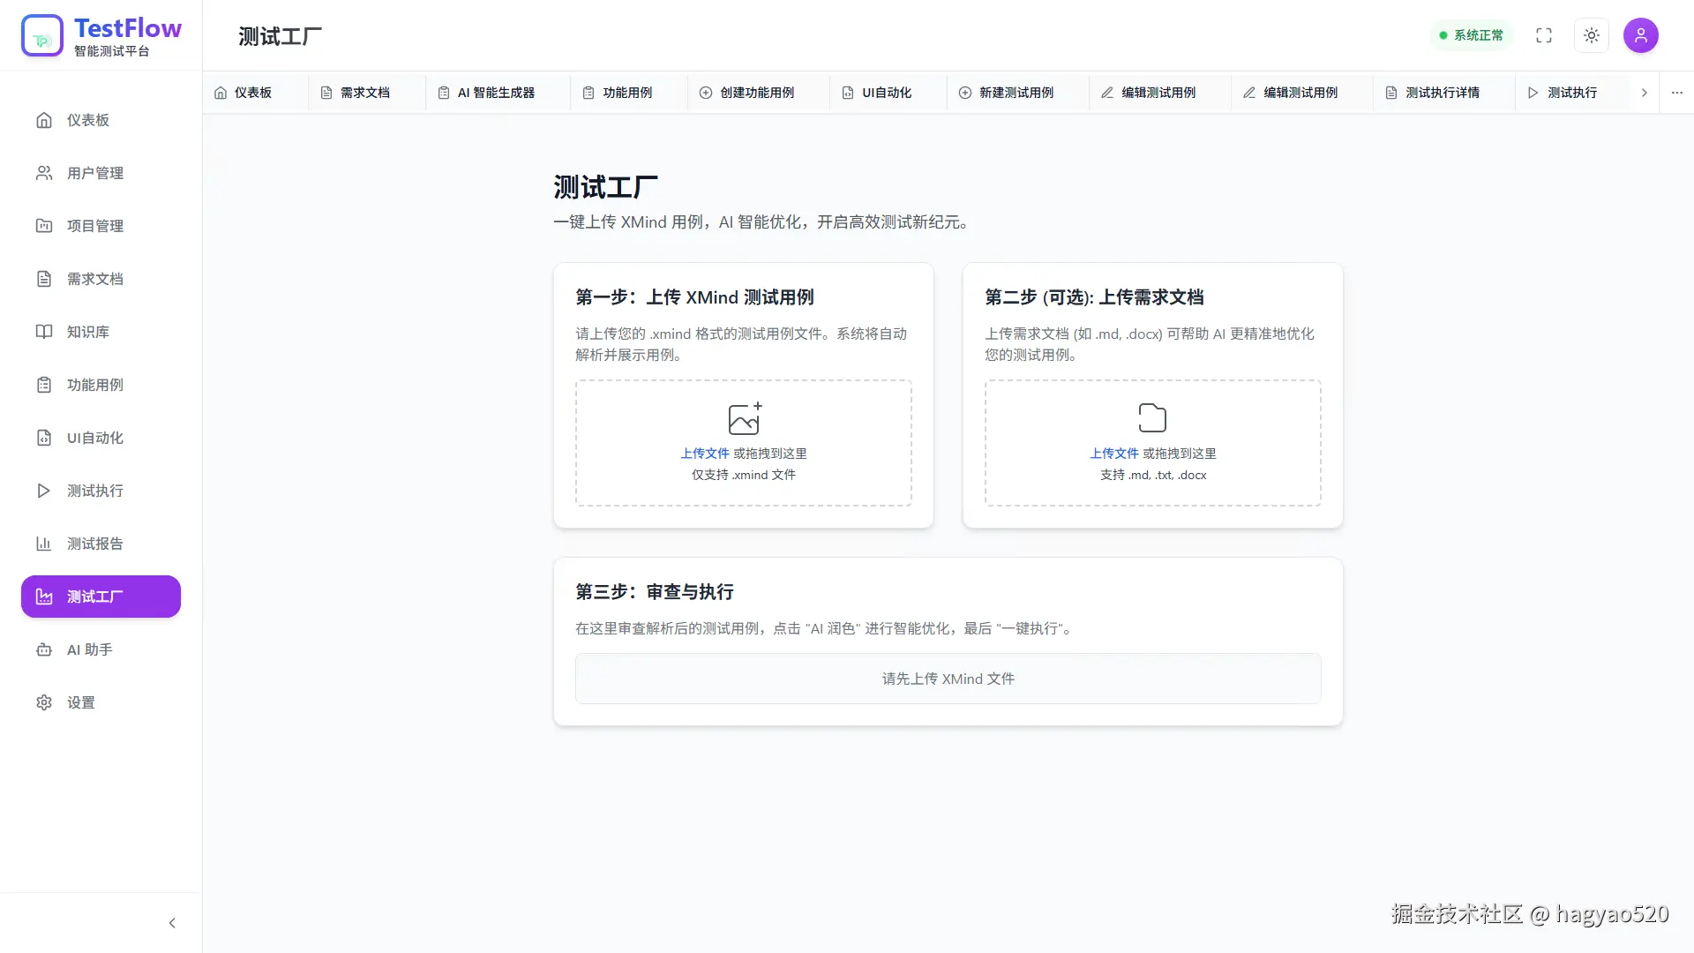The width and height of the screenshot is (1694, 953).
Task: Switch to the AI 智能生成器 tab
Action: (496, 92)
